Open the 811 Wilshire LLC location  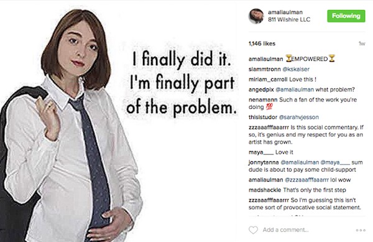pyautogui.click(x=289, y=19)
